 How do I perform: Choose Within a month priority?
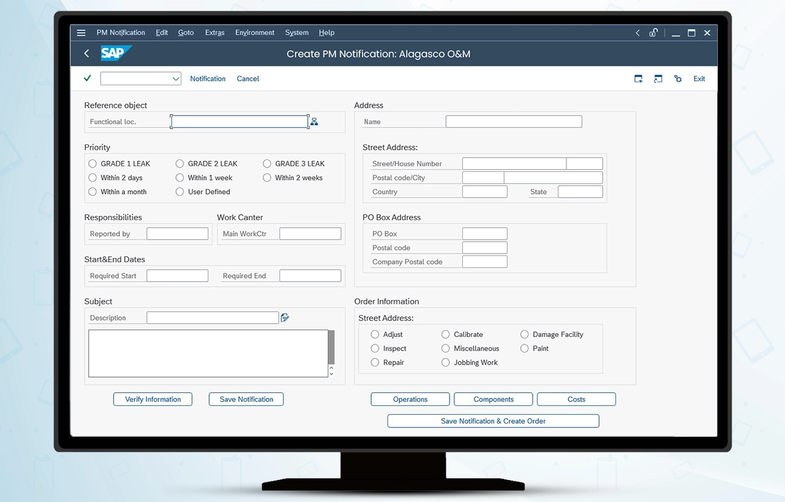tap(92, 191)
